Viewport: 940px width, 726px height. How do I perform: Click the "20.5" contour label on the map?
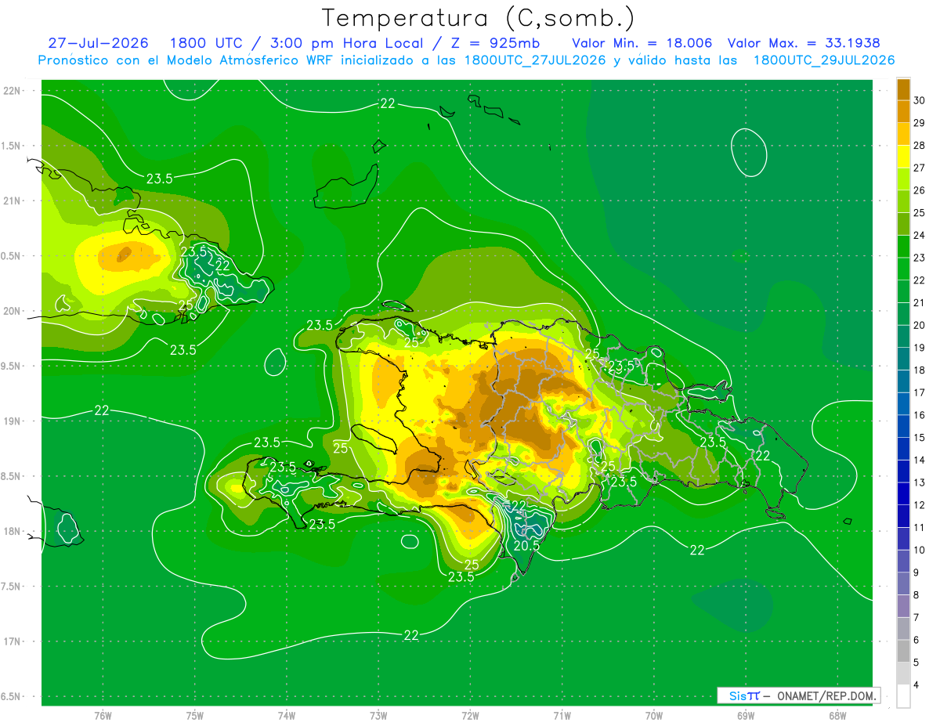[526, 546]
